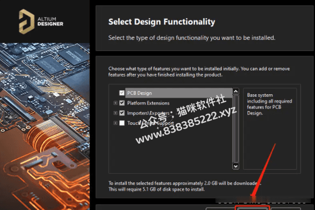Select the Platform Extensions row label
Screen dimensions: 315x210
148,103
